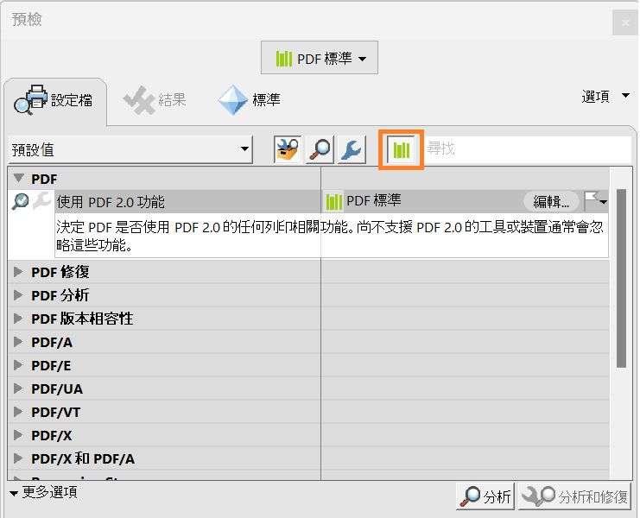Collapse the PDF group
The height and width of the screenshot is (518, 640).
[18, 178]
